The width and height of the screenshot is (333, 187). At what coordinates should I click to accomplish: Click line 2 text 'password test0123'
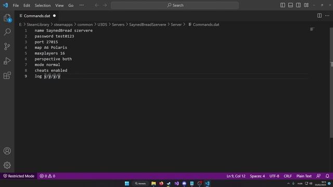[x=54, y=36]
